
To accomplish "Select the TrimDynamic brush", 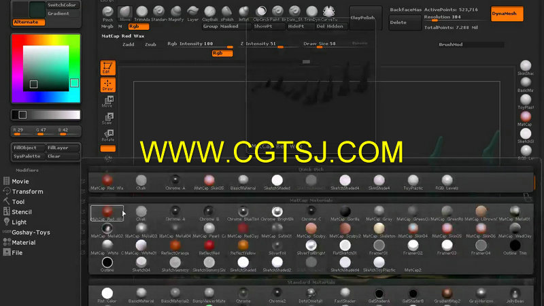I will pyautogui.click(x=312, y=12).
